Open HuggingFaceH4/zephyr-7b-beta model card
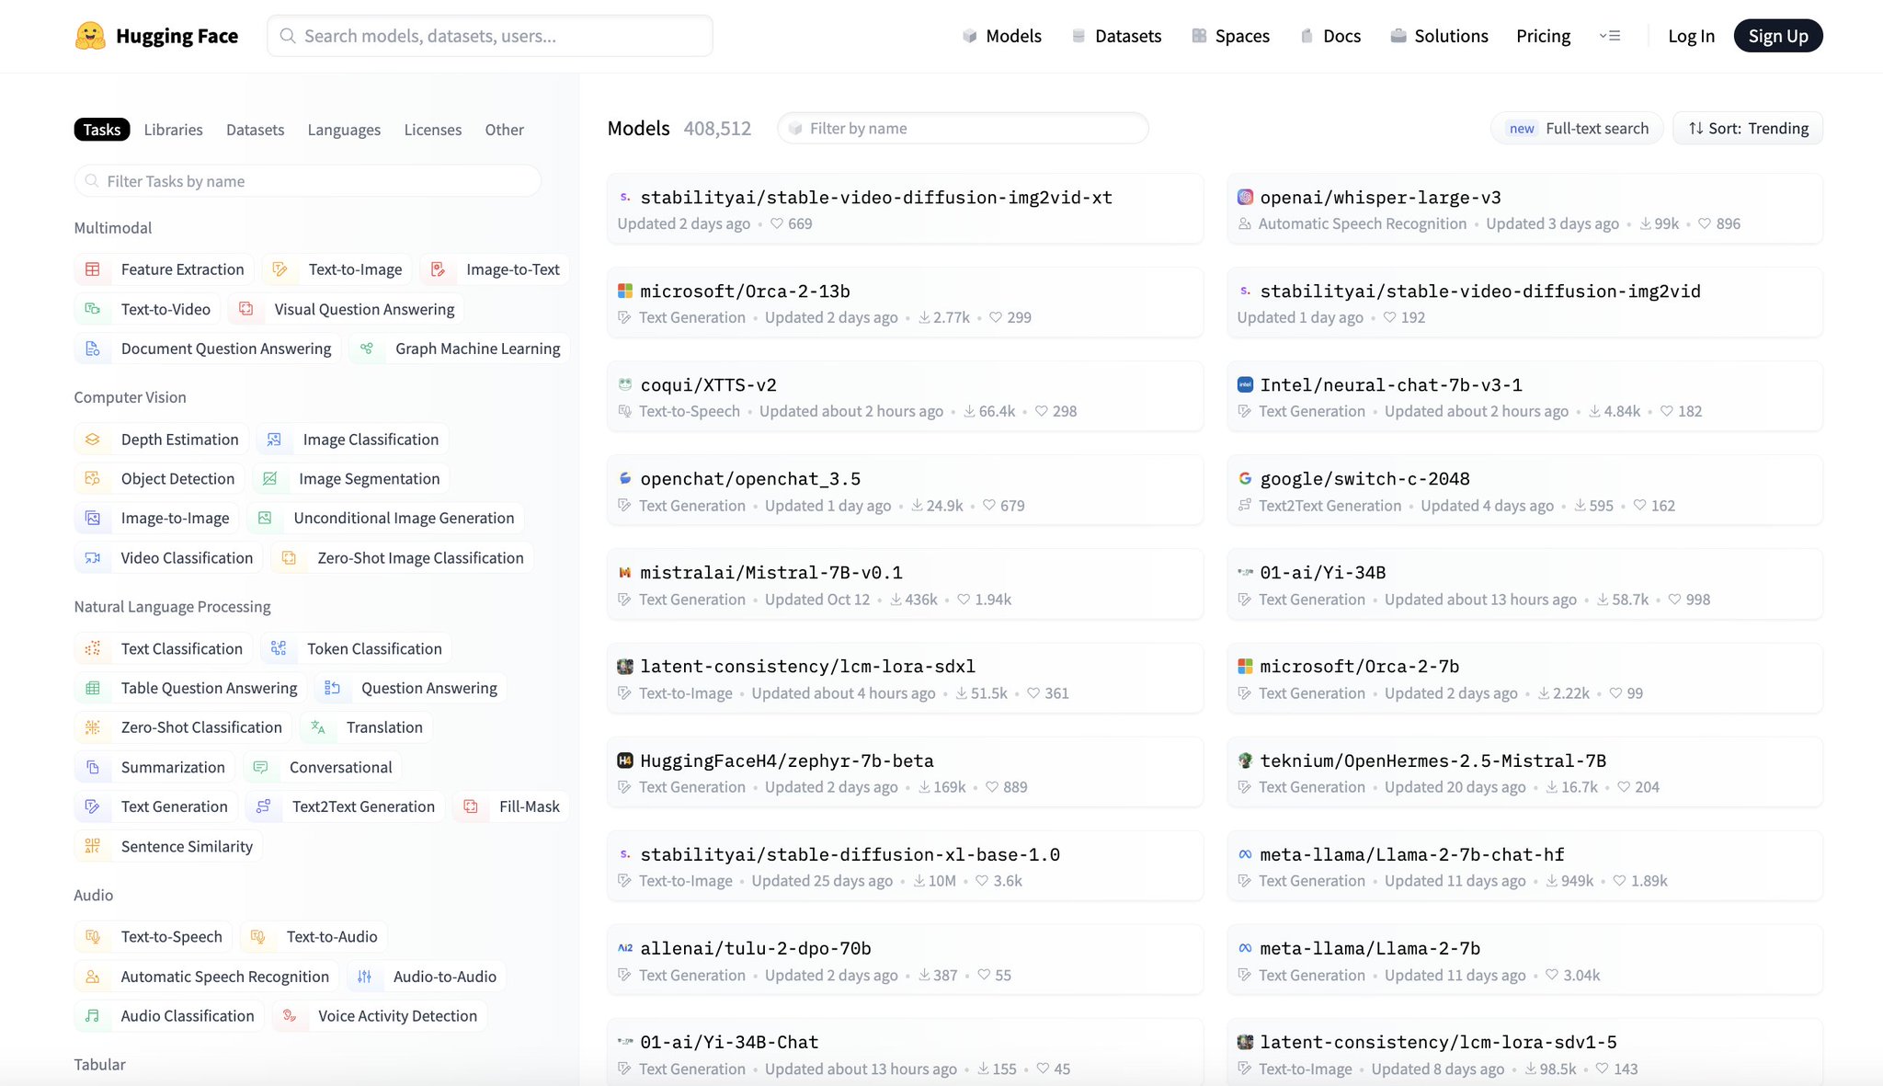Image resolution: width=1883 pixels, height=1086 pixels. (905, 772)
